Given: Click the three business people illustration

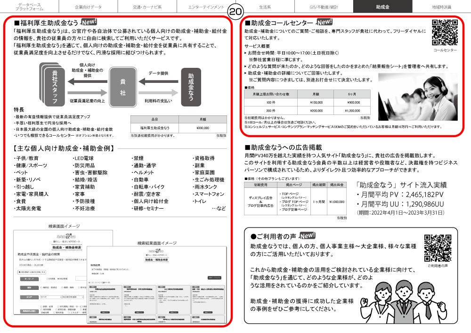Looking at the screenshot, I should (404, 301).
